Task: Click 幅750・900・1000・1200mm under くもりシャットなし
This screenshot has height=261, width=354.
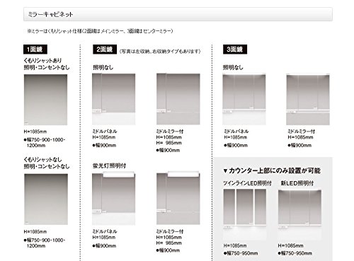Action: coord(45,243)
